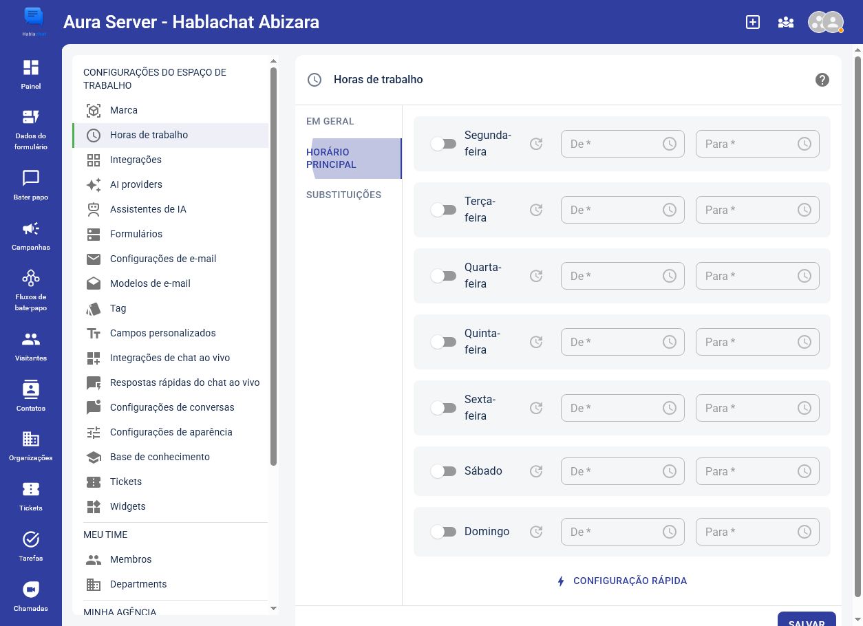Click the team members icon in header

coord(786,22)
